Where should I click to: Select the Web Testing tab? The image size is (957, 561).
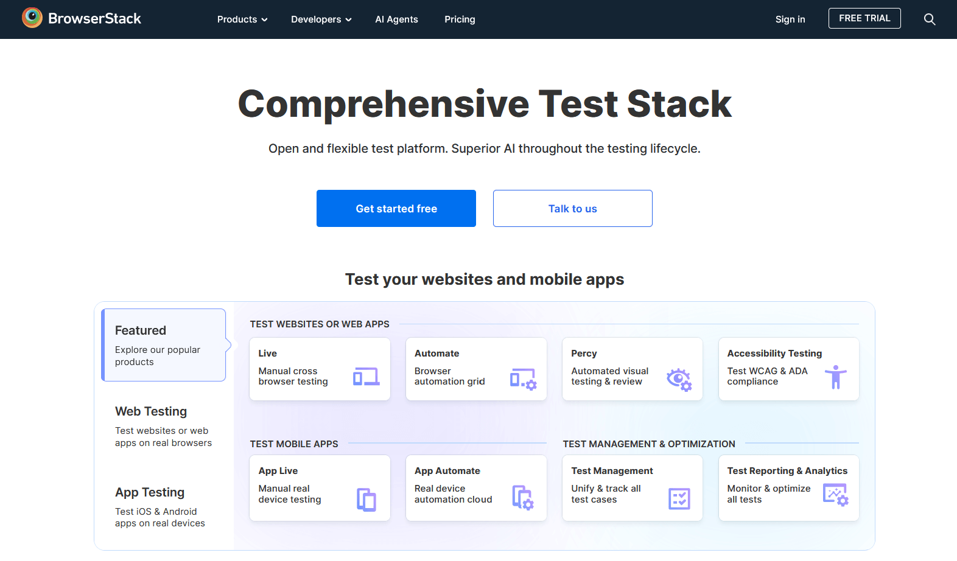pos(163,426)
